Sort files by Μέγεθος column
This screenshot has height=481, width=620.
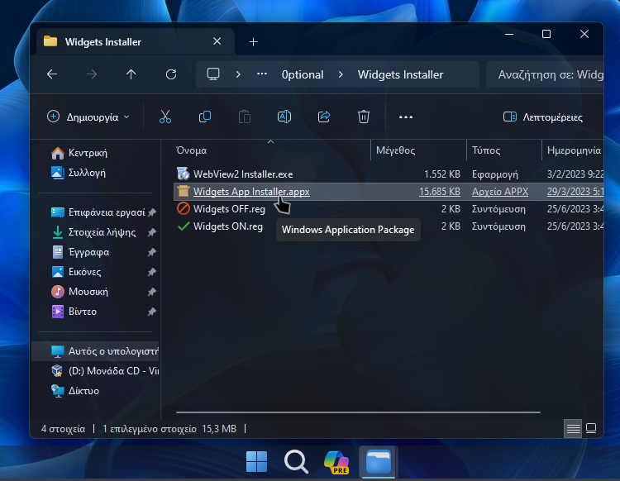click(x=395, y=150)
